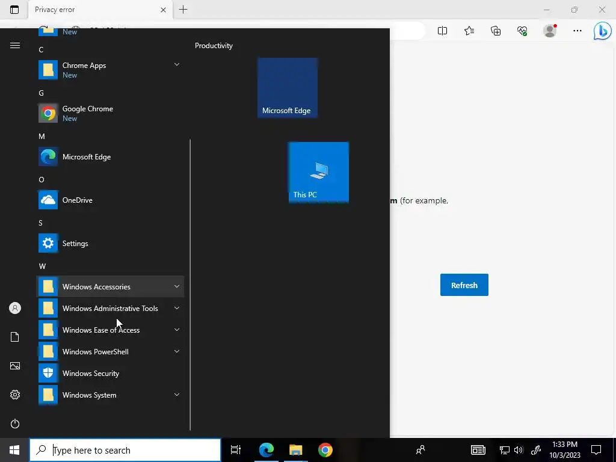Open the pen workspace tray icon
The width and height of the screenshot is (616, 462).
click(536, 450)
